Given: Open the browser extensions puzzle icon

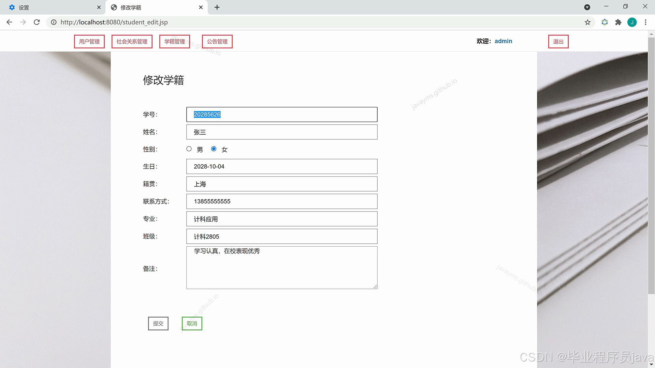Looking at the screenshot, I should [x=618, y=22].
